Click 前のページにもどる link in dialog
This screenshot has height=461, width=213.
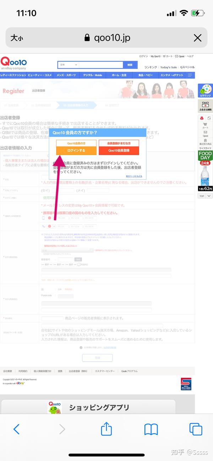pyautogui.click(x=134, y=176)
